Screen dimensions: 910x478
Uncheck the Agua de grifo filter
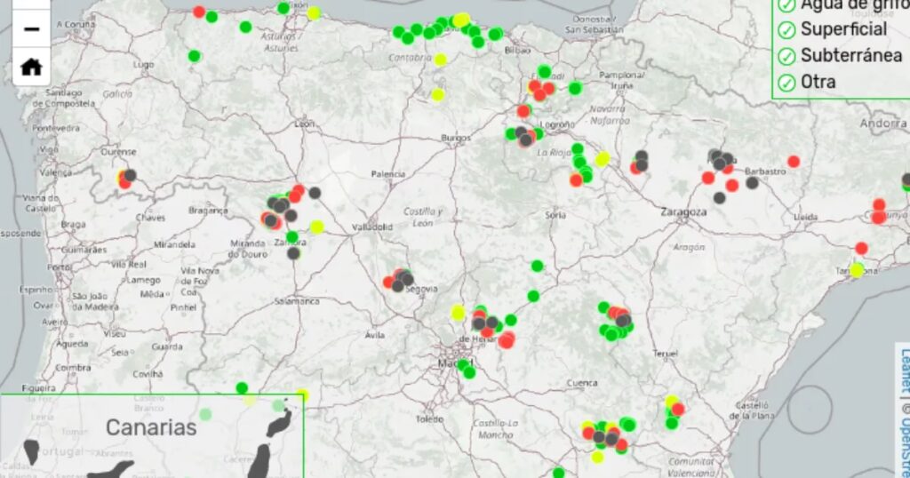[786, 4]
